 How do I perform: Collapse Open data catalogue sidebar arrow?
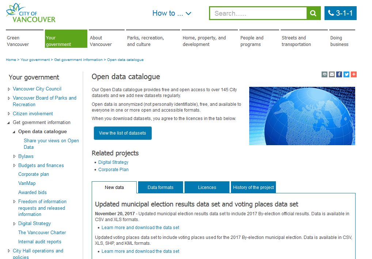tap(14, 132)
